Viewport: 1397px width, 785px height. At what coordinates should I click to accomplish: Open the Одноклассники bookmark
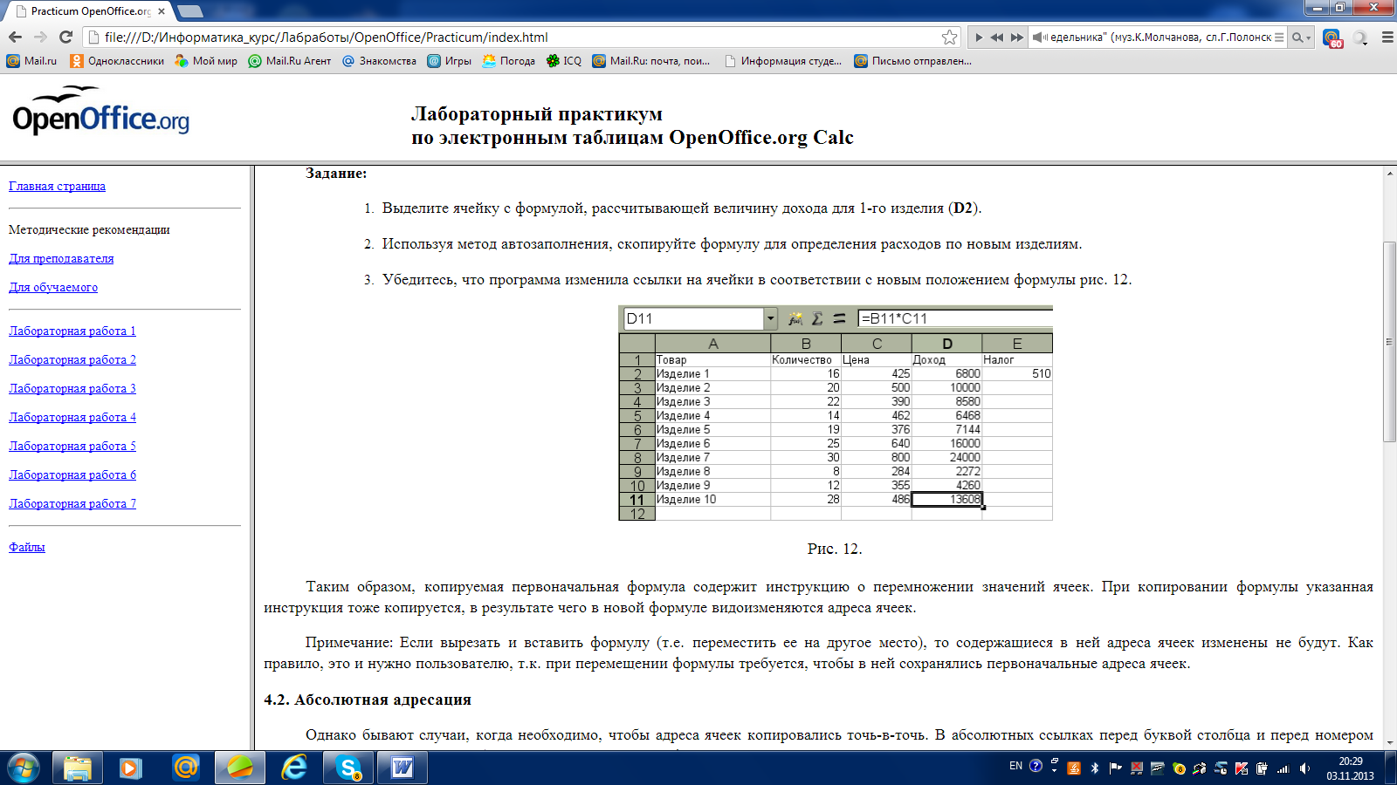117,61
